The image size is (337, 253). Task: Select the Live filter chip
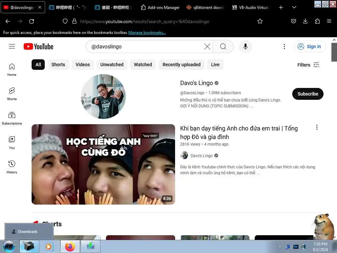point(215,65)
